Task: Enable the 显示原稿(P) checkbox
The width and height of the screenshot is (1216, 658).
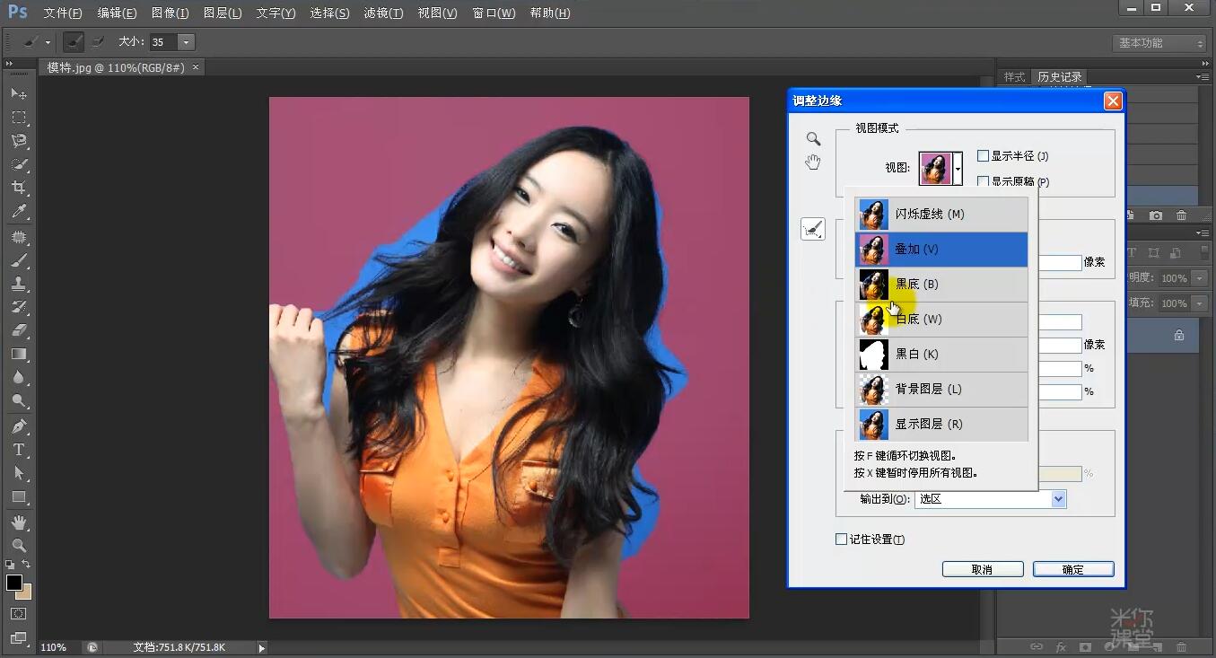Action: tap(983, 180)
